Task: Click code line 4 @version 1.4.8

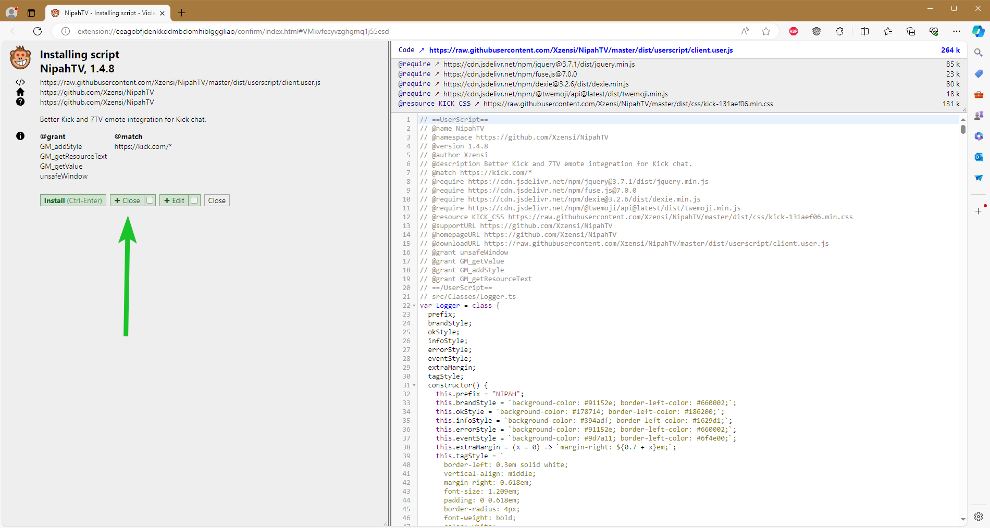Action: pos(454,146)
